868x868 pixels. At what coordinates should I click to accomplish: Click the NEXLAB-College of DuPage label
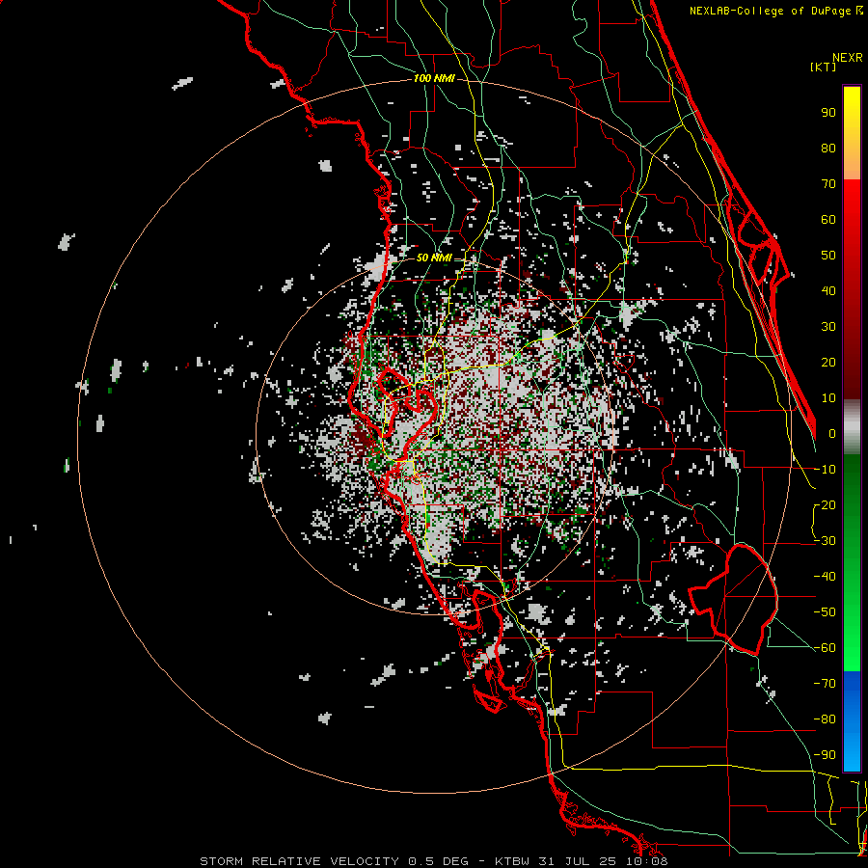coord(775,11)
